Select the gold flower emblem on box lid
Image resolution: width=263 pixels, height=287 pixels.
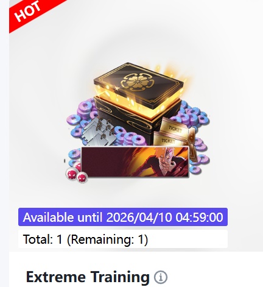(138, 82)
